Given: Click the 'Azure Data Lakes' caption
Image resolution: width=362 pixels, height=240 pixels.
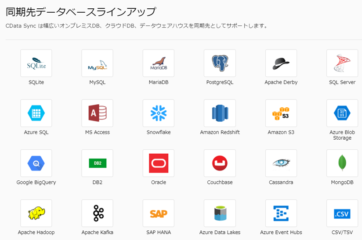Looking at the screenshot, I should tap(220, 232).
